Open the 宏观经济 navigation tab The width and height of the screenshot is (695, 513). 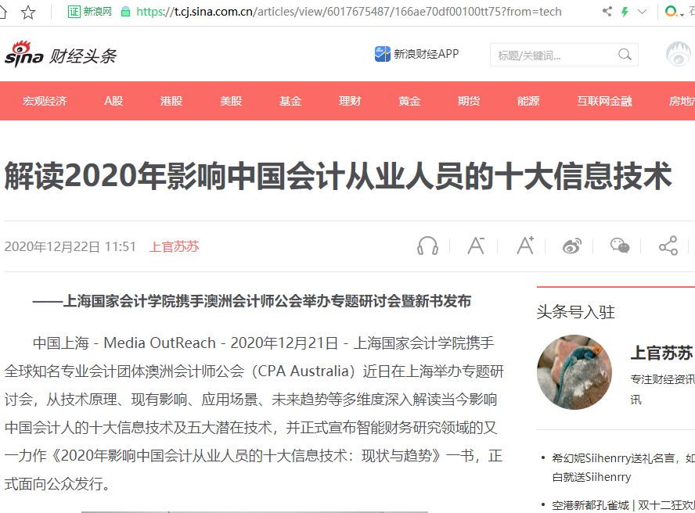coord(45,101)
